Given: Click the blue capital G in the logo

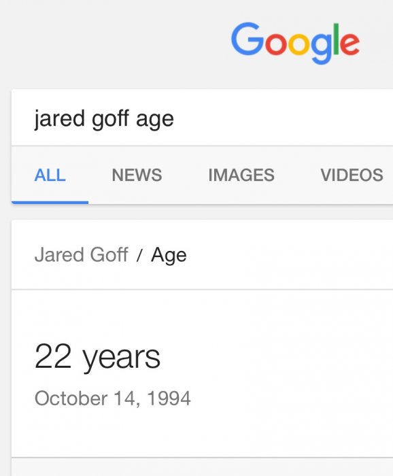Looking at the screenshot, I should [247, 39].
